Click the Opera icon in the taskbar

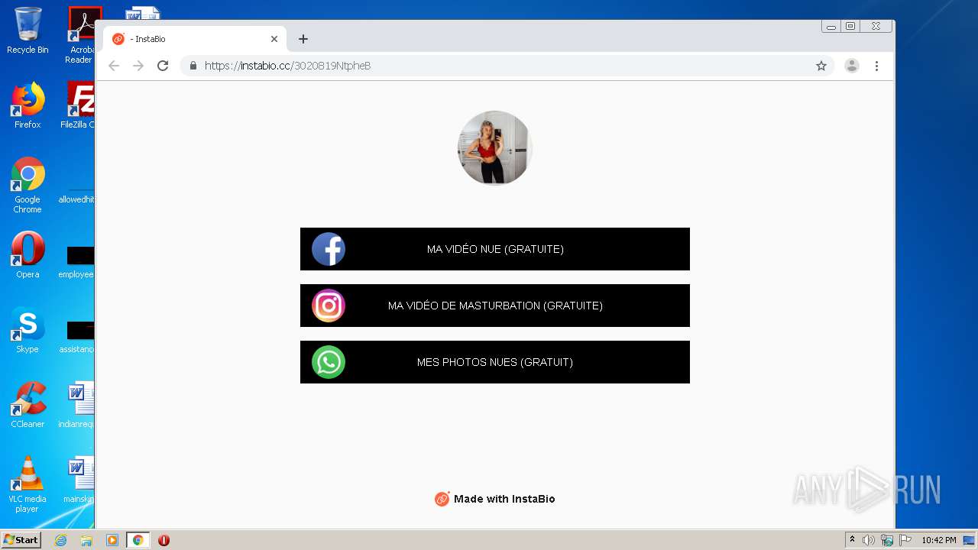164,540
